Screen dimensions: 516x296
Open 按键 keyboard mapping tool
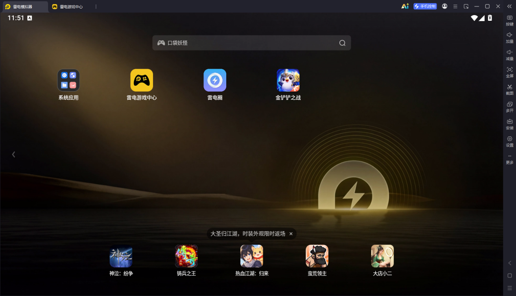point(509,20)
